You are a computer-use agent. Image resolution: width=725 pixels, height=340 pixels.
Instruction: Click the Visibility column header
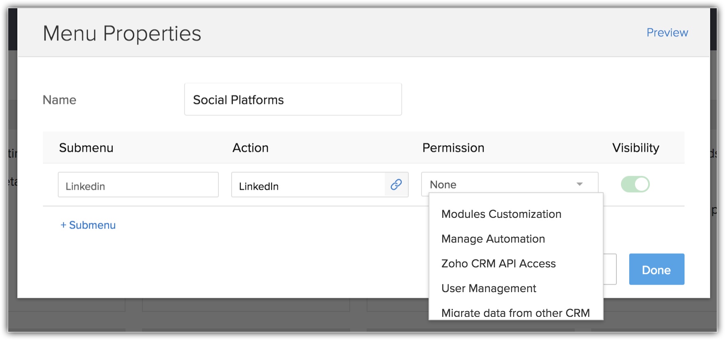[635, 148]
